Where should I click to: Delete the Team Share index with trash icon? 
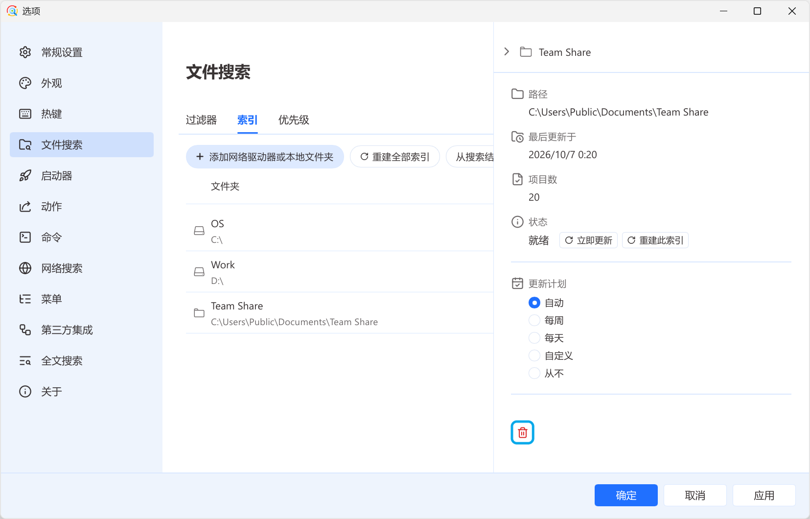pos(522,432)
